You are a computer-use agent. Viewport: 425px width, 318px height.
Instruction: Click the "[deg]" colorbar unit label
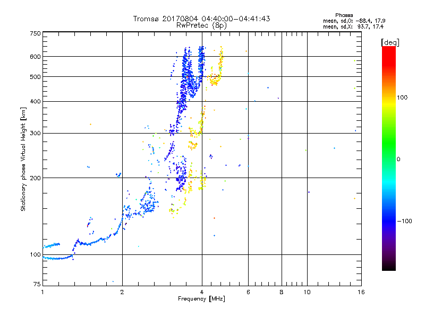click(x=390, y=42)
